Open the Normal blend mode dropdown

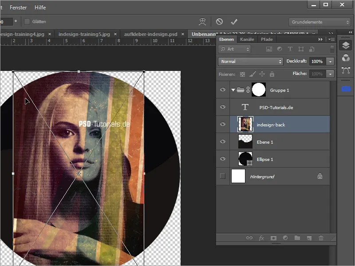click(251, 62)
